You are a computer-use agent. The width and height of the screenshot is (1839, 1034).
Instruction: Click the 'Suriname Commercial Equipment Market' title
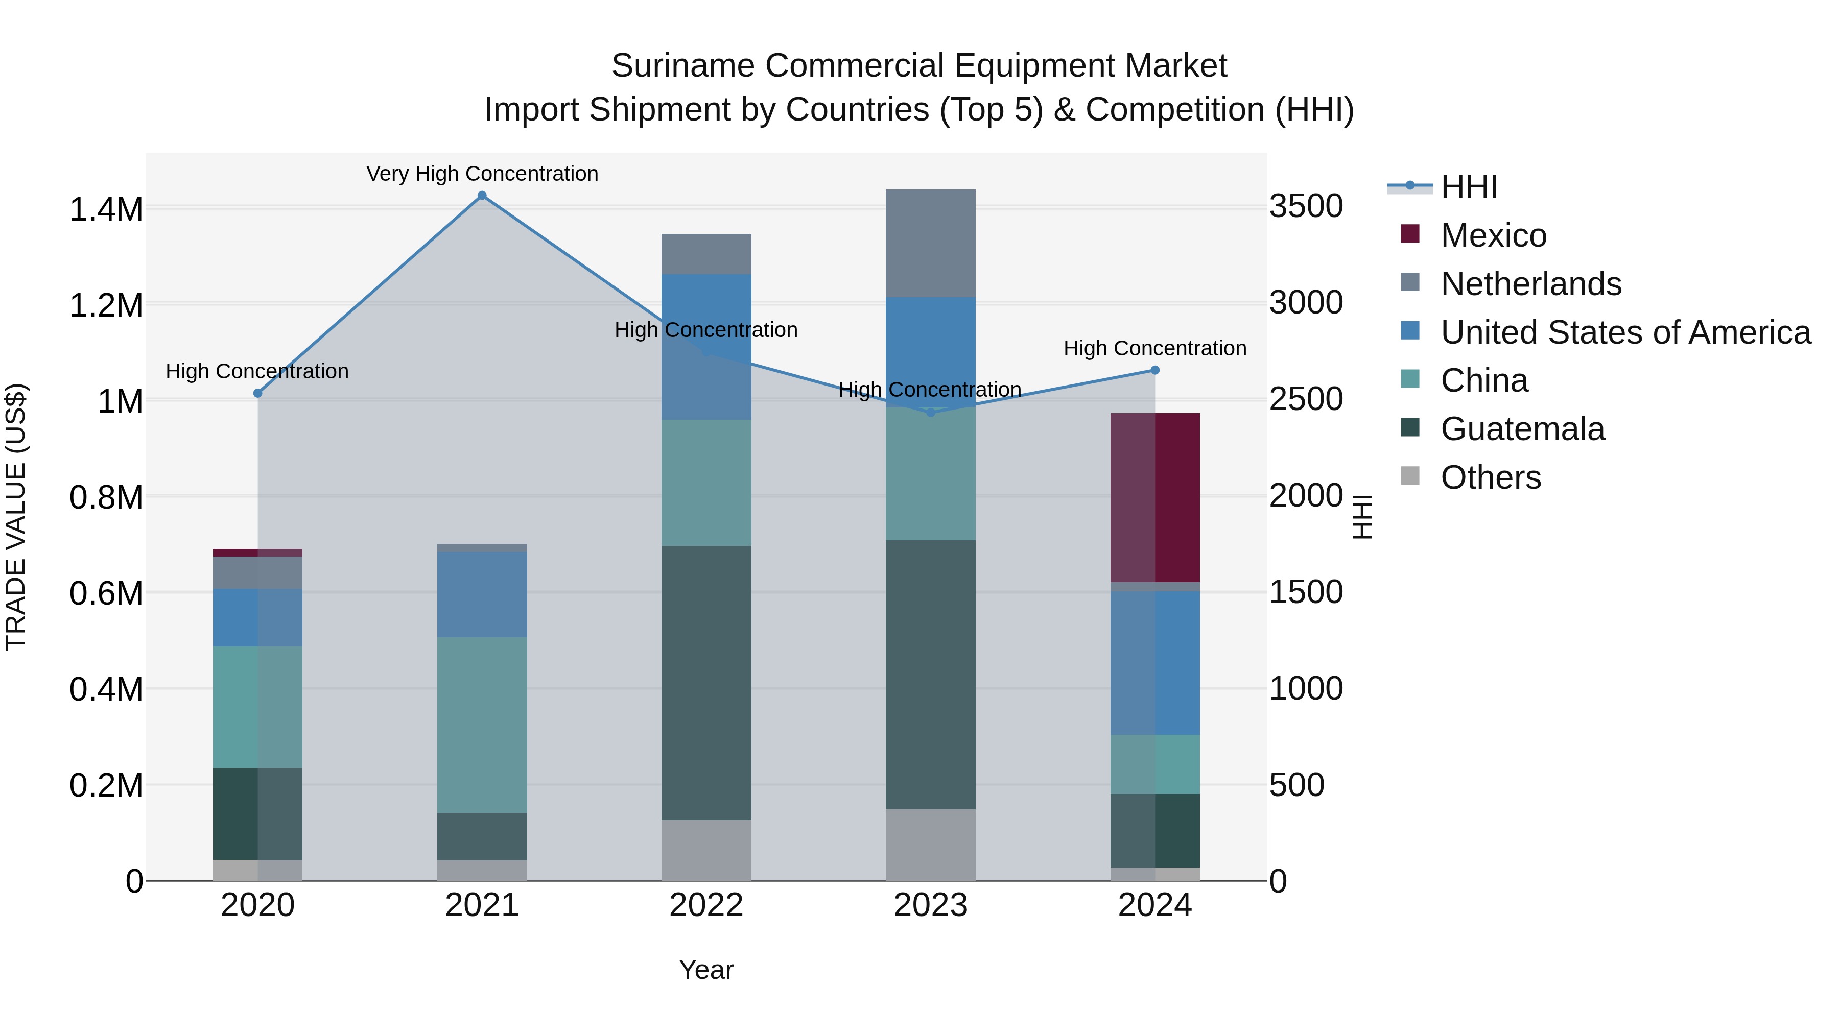pyautogui.click(x=919, y=66)
